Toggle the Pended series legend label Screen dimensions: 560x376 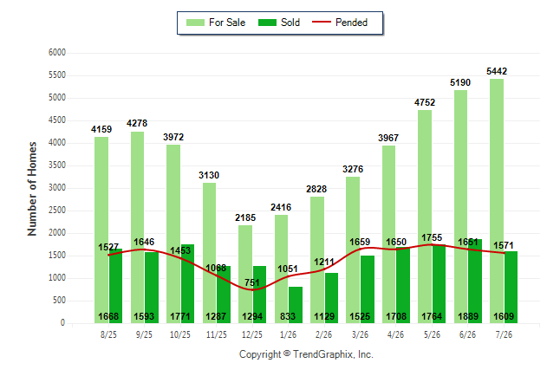(x=351, y=23)
